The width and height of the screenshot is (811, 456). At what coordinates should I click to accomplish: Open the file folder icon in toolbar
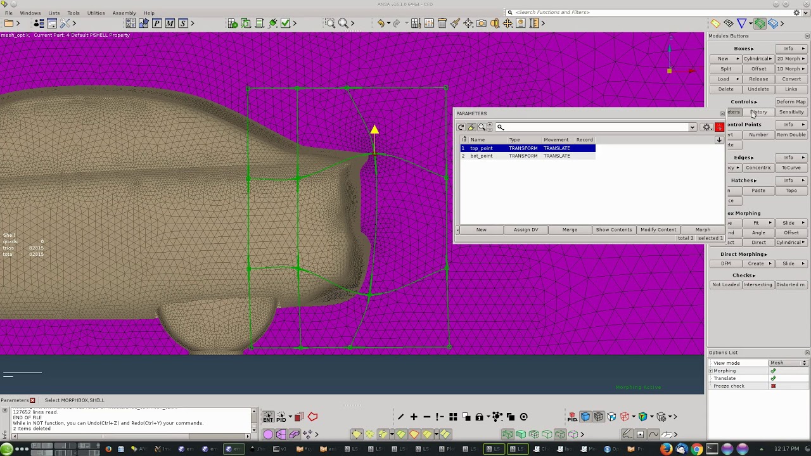pos(9,23)
